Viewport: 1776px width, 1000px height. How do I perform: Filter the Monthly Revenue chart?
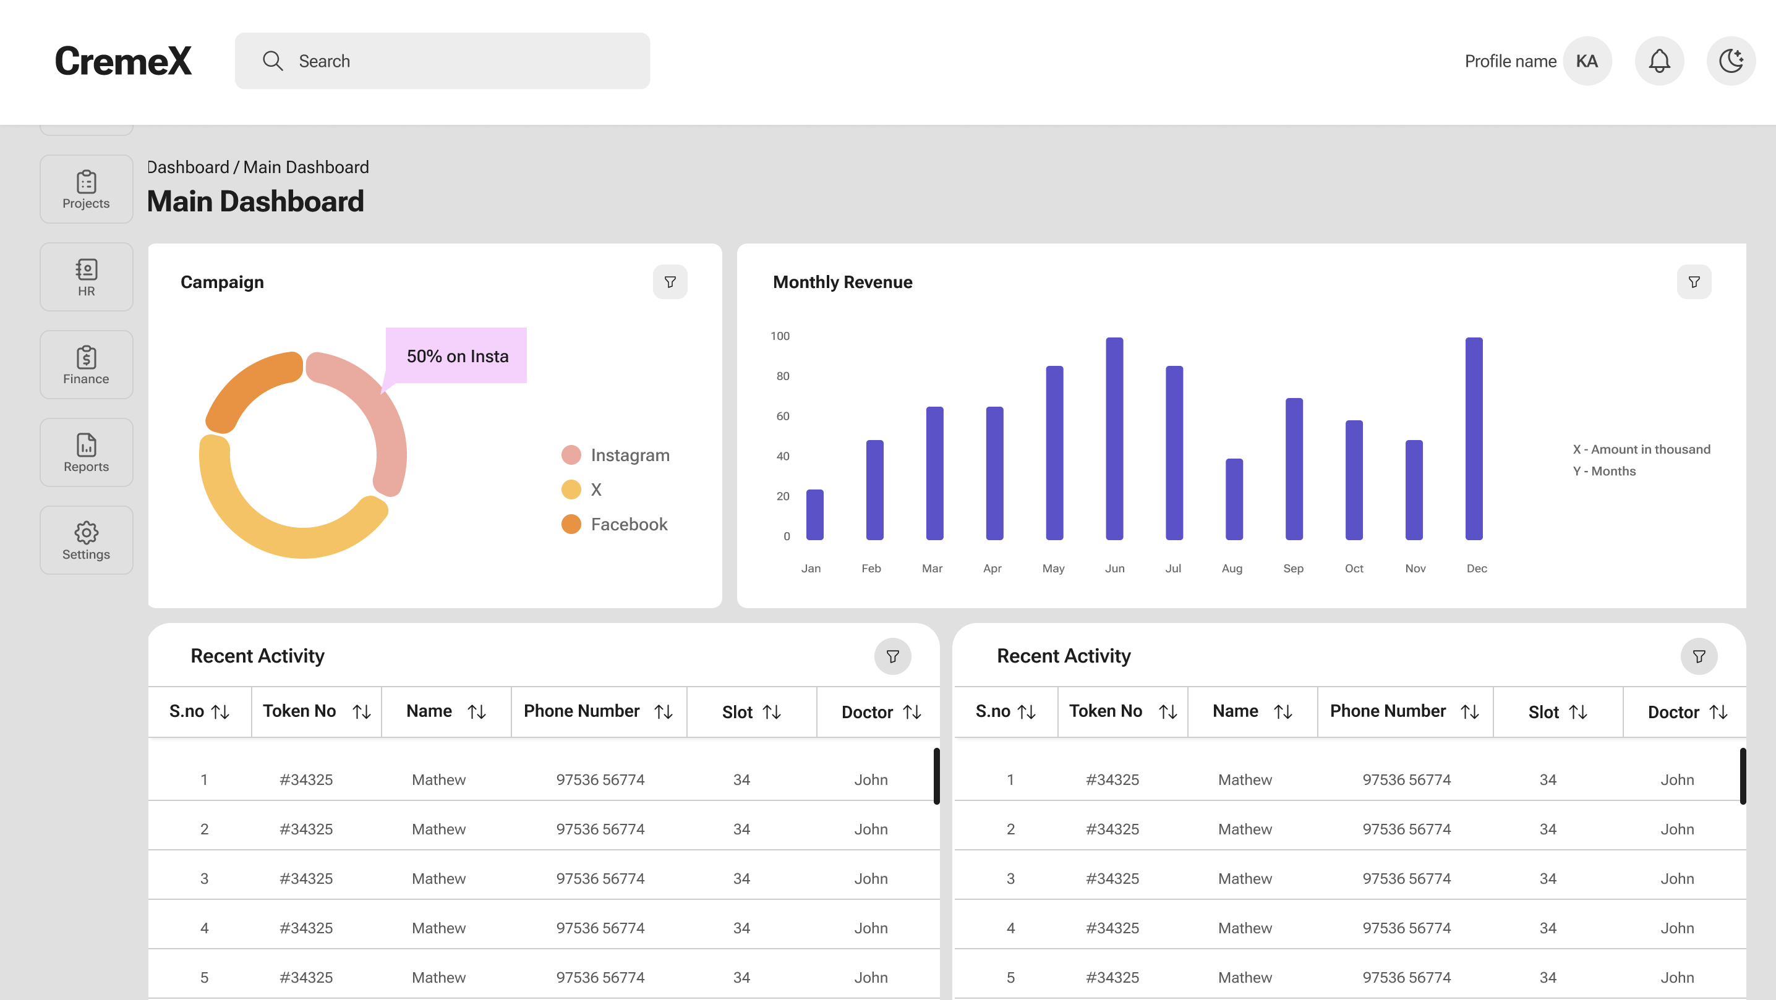coord(1693,282)
